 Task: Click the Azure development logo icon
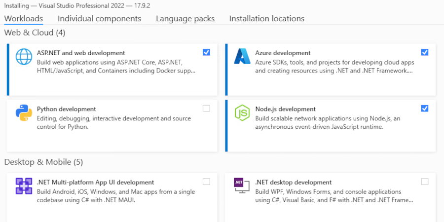242,57
